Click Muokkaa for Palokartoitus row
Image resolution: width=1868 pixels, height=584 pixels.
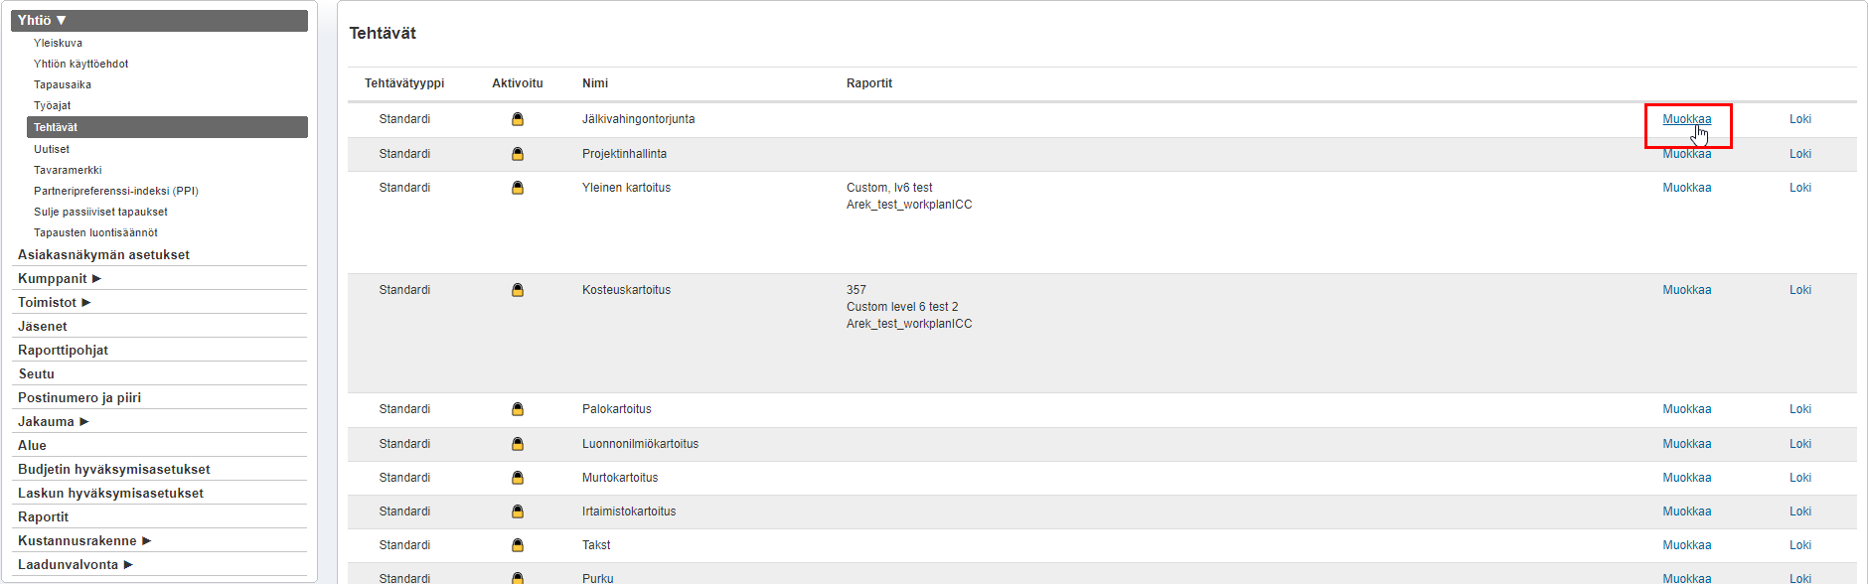coord(1686,409)
